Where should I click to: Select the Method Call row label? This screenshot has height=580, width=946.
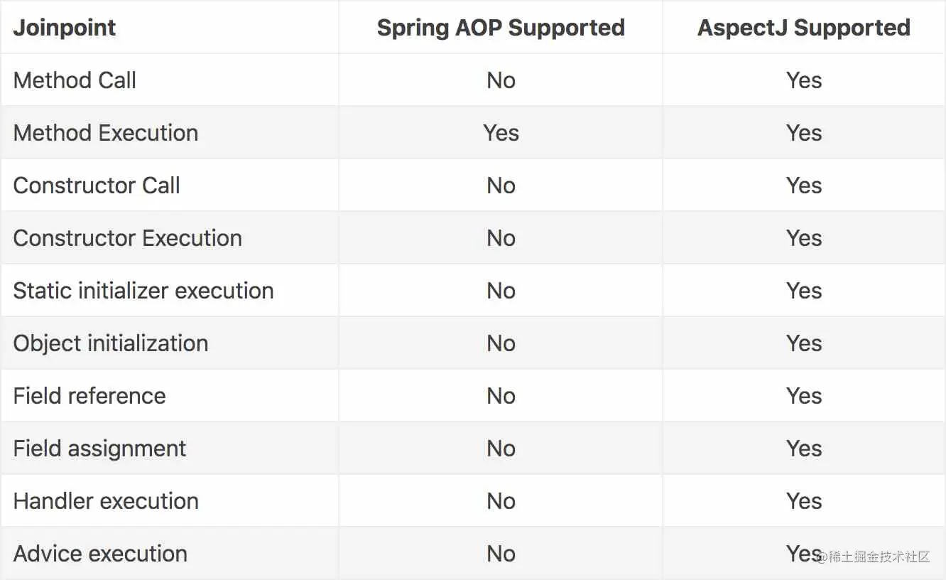(75, 80)
